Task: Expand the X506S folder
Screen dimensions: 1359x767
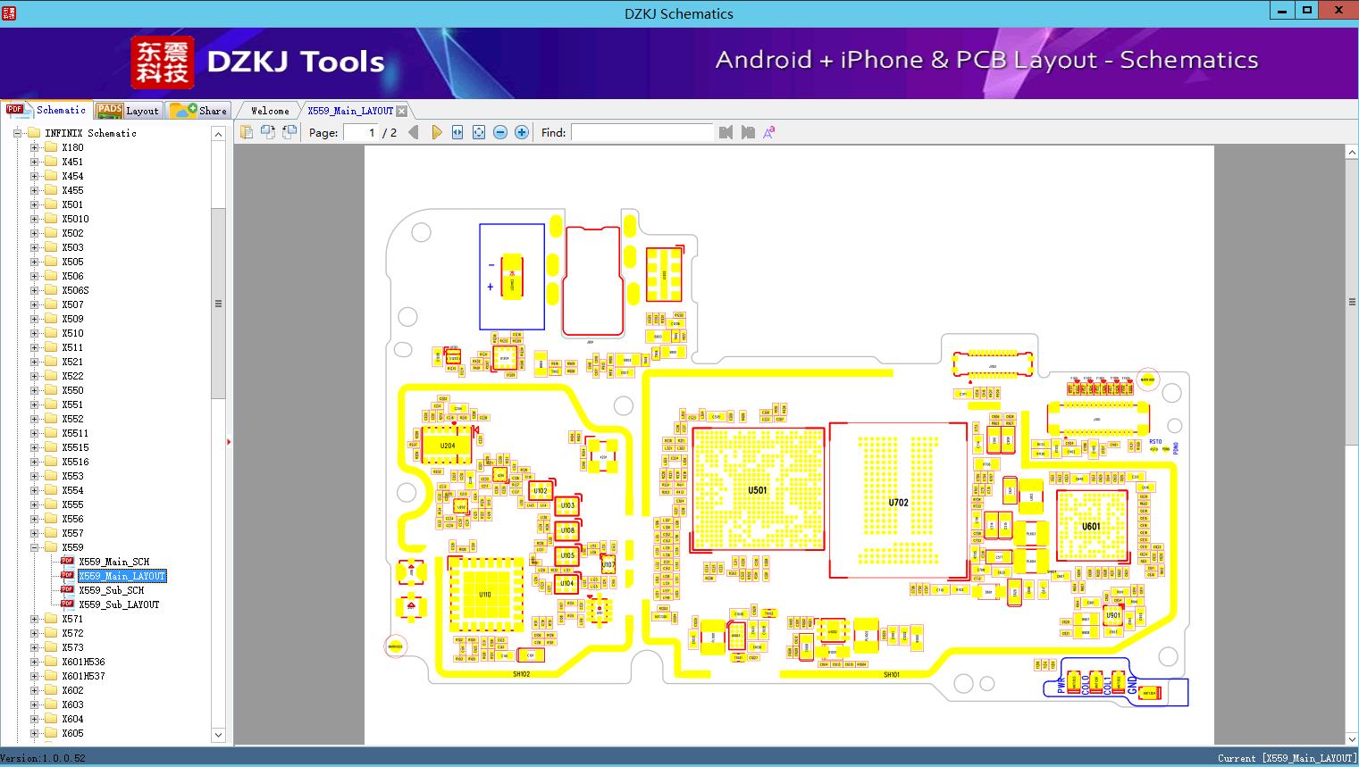Action: point(34,290)
